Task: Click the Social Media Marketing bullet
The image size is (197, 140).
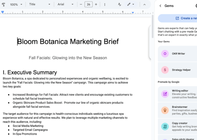Action: pyautogui.click(x=28, y=126)
